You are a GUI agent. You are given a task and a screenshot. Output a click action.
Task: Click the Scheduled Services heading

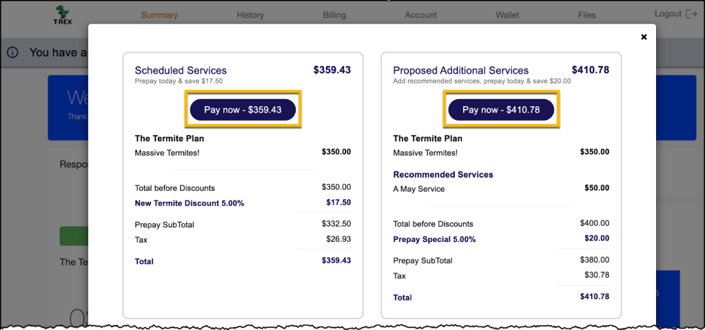tap(181, 70)
